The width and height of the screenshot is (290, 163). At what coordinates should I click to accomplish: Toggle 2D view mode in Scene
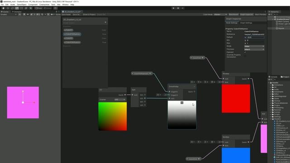[x=19, y=14]
